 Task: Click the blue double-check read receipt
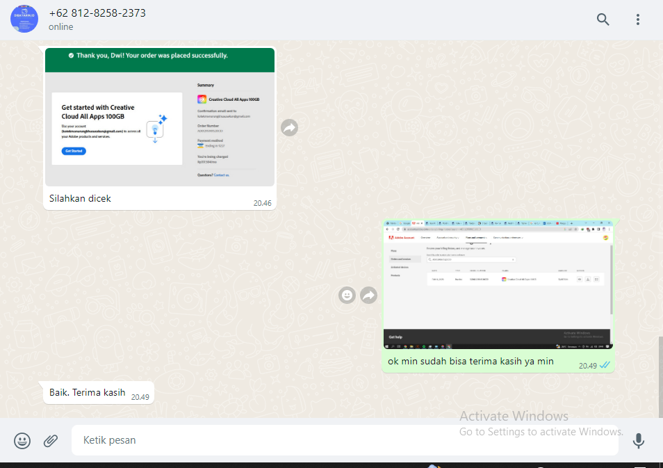click(x=605, y=365)
